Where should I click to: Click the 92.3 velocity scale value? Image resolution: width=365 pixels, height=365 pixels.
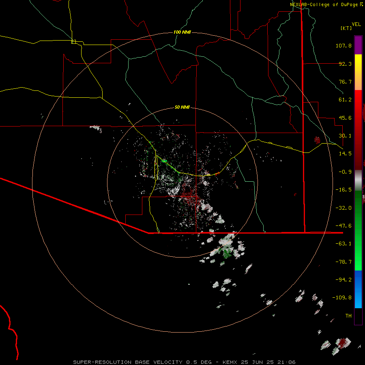coord(345,64)
